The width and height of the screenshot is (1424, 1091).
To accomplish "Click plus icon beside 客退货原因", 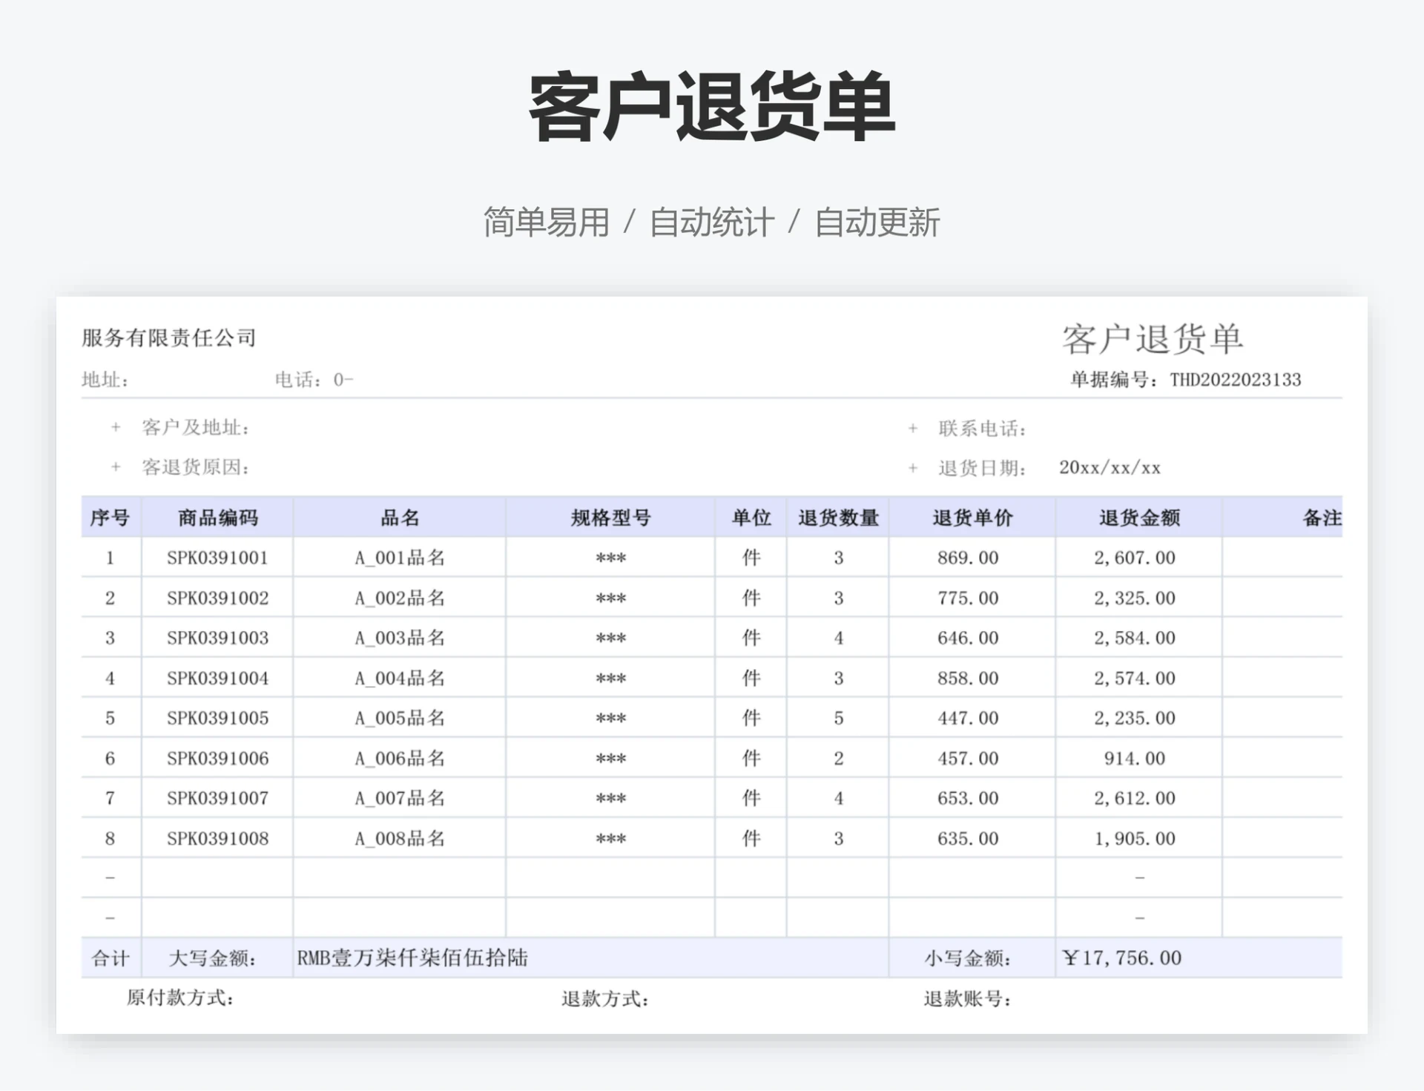I will 116,467.
